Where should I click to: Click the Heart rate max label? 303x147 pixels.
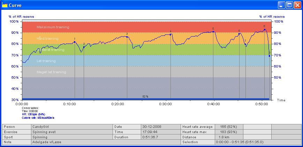(x=198, y=132)
